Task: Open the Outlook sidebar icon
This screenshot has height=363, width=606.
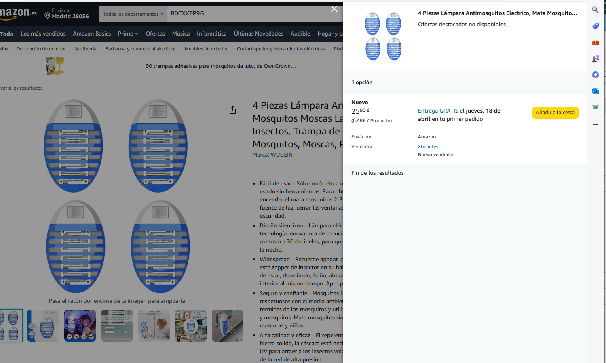Action: (595, 91)
